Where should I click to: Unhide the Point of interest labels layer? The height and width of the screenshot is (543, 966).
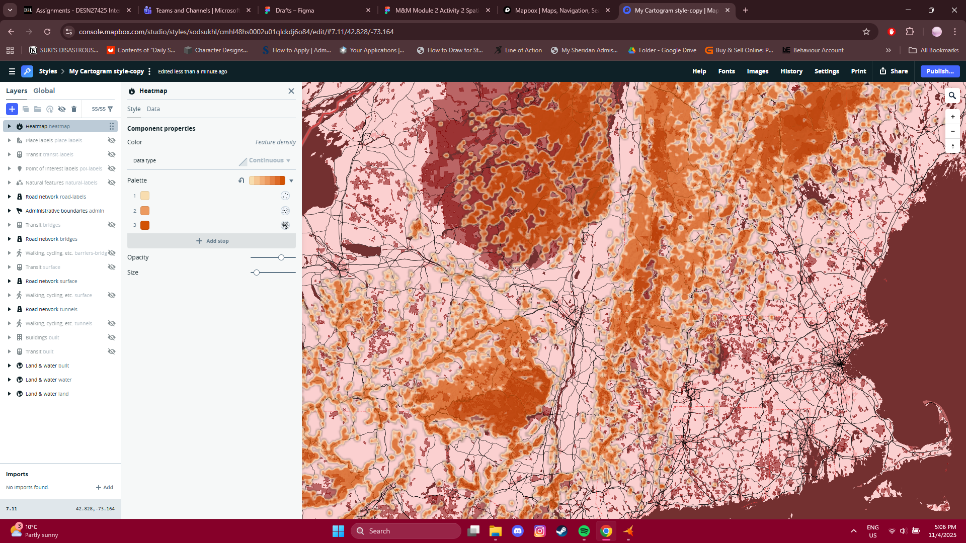(111, 168)
